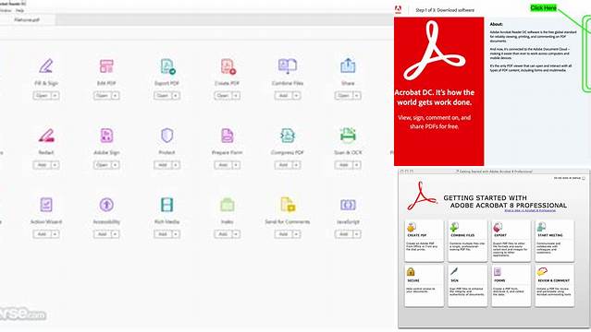Click Open button under tools-grid Create PDF
The width and height of the screenshot is (591, 332).
223,96
